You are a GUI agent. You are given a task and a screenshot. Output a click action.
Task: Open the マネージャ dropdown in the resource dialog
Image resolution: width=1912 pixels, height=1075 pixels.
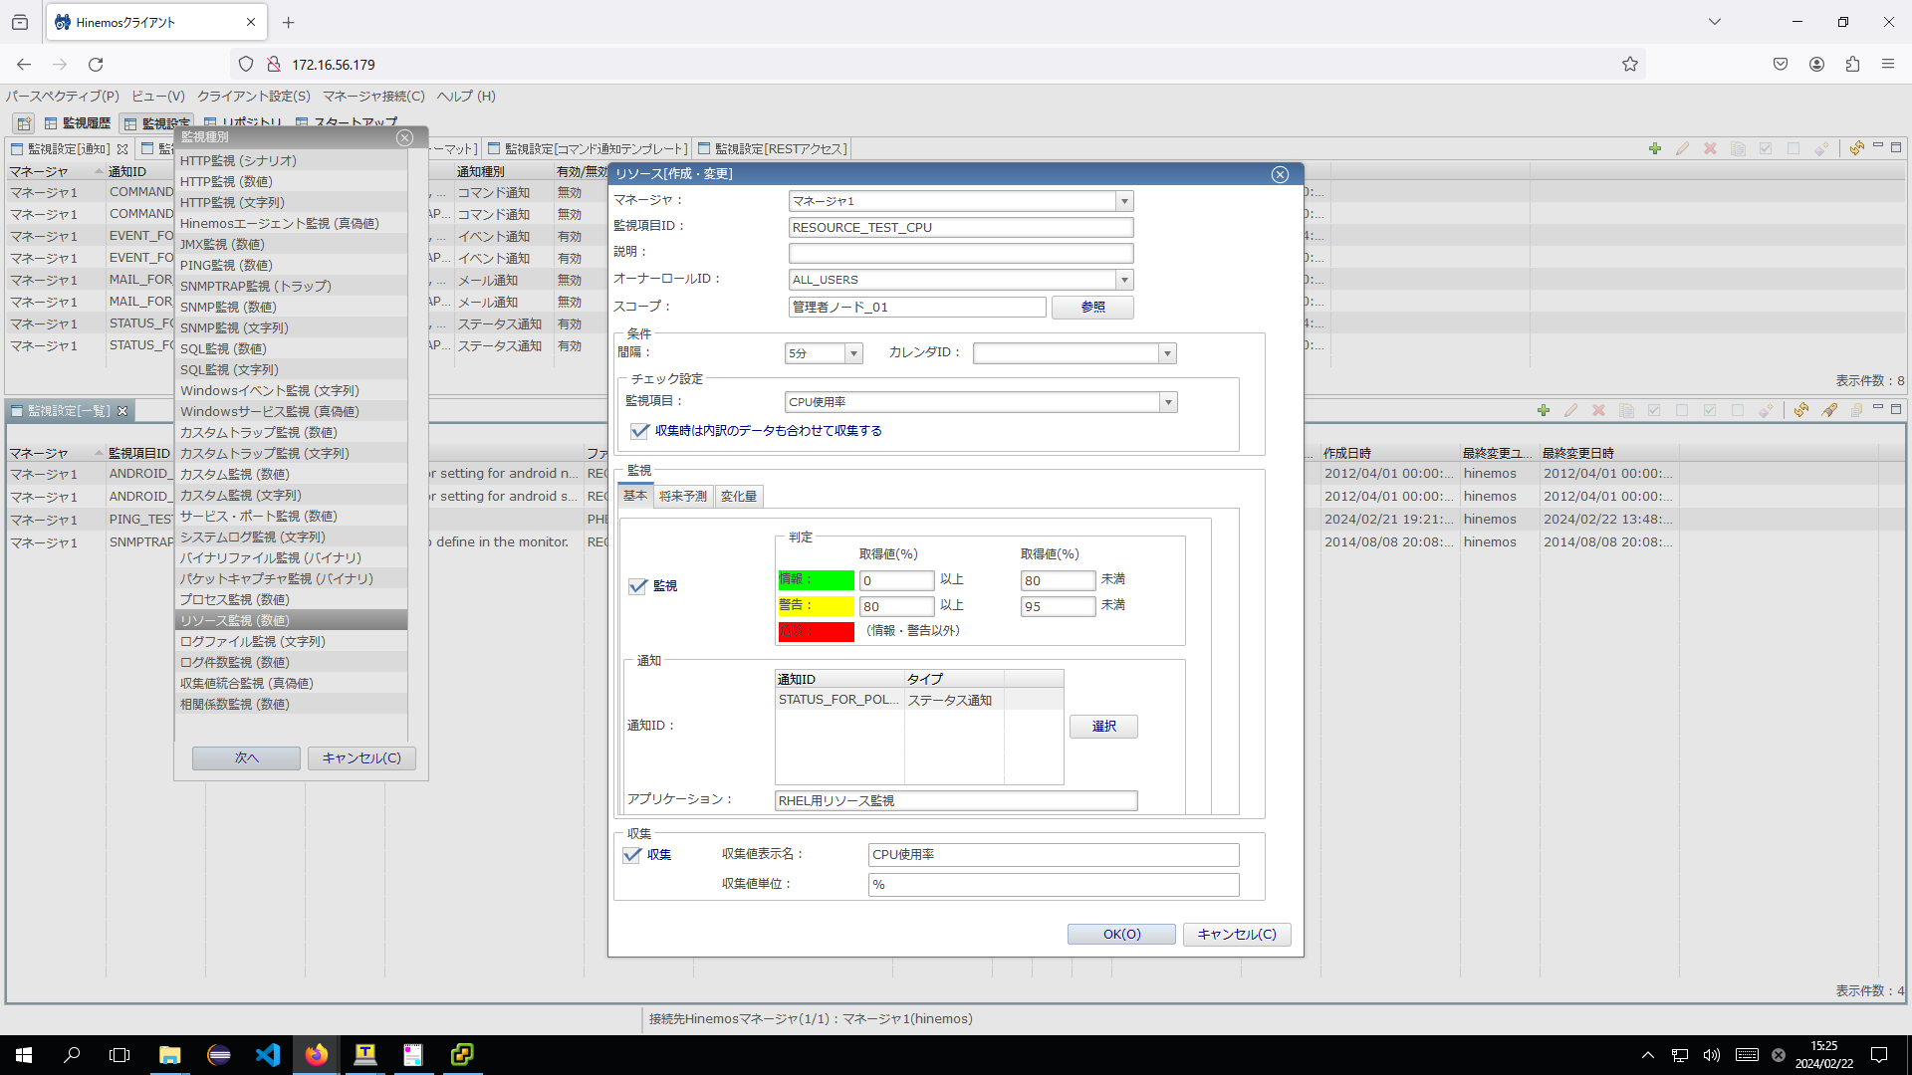1124,202
